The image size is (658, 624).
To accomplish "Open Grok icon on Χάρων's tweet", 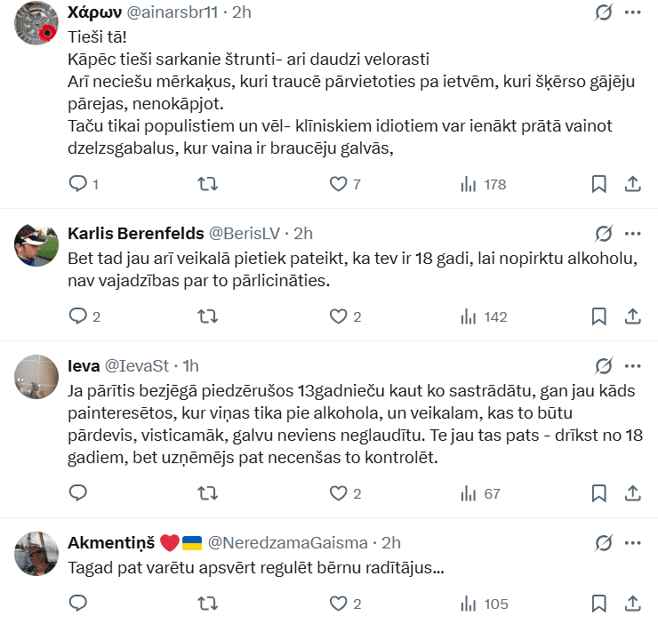I will [x=604, y=13].
